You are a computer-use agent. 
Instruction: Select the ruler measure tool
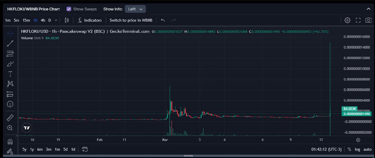coord(10,118)
